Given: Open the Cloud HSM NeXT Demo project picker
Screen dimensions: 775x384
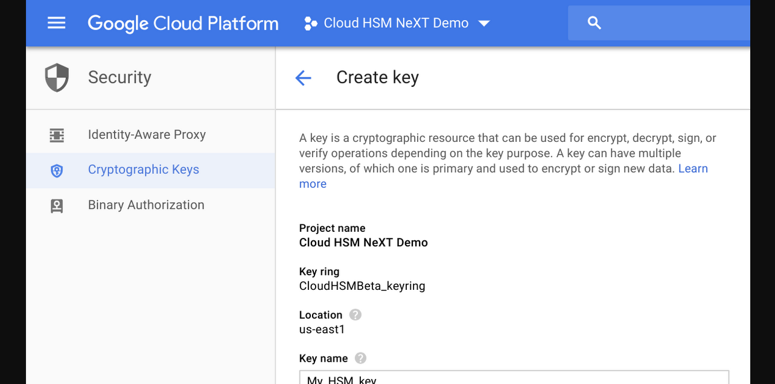Looking at the screenshot, I should 396,23.
